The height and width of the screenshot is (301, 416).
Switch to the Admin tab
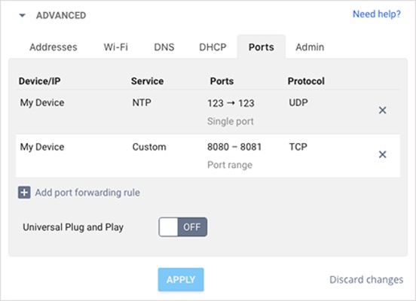click(310, 47)
